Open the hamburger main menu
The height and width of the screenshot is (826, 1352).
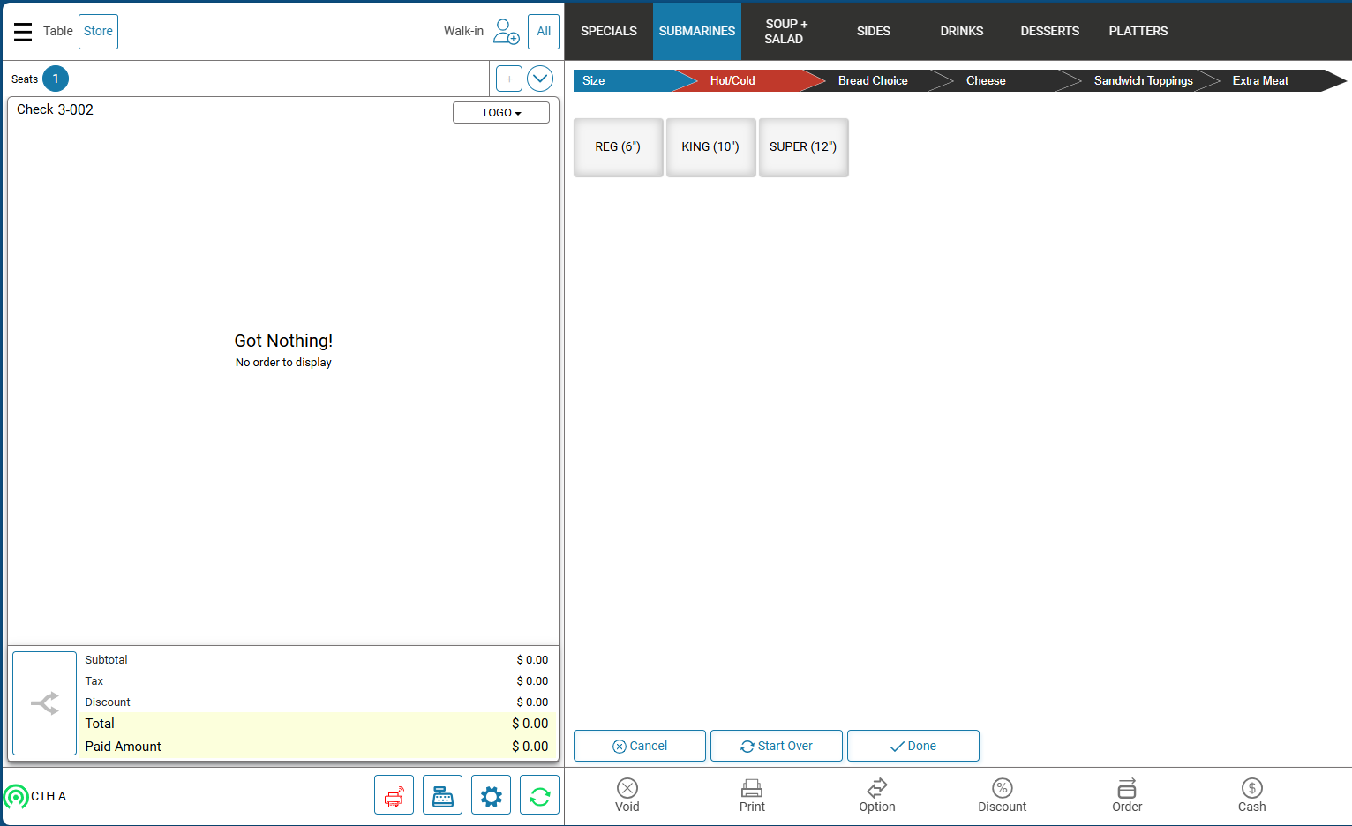pos(23,32)
